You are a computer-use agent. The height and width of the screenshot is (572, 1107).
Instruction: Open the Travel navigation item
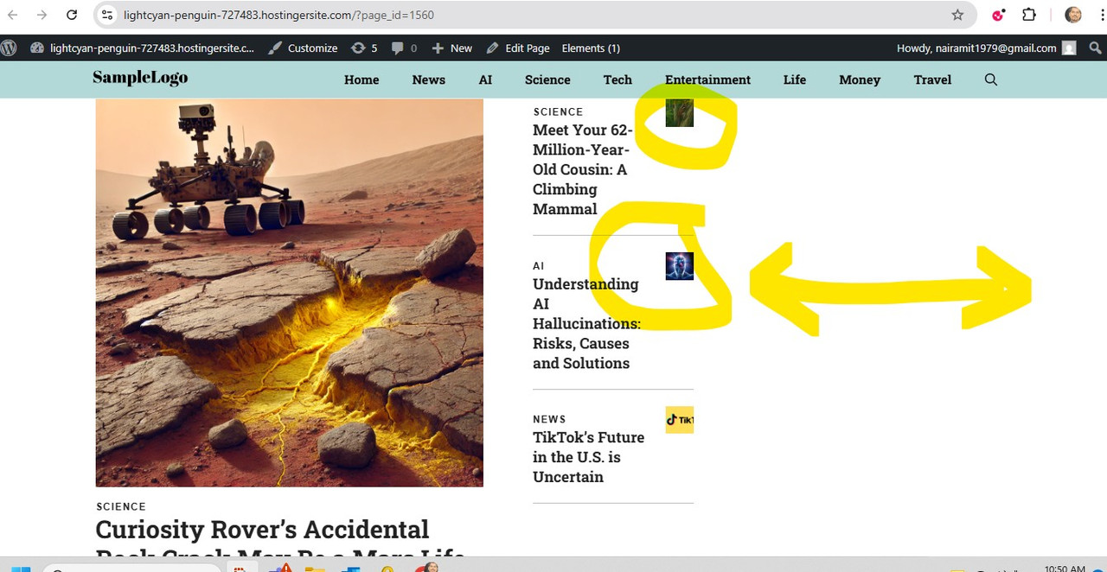(932, 79)
